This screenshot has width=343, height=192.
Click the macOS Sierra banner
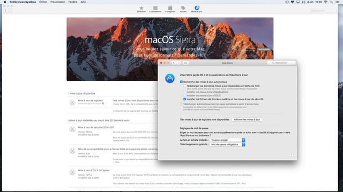170,49
